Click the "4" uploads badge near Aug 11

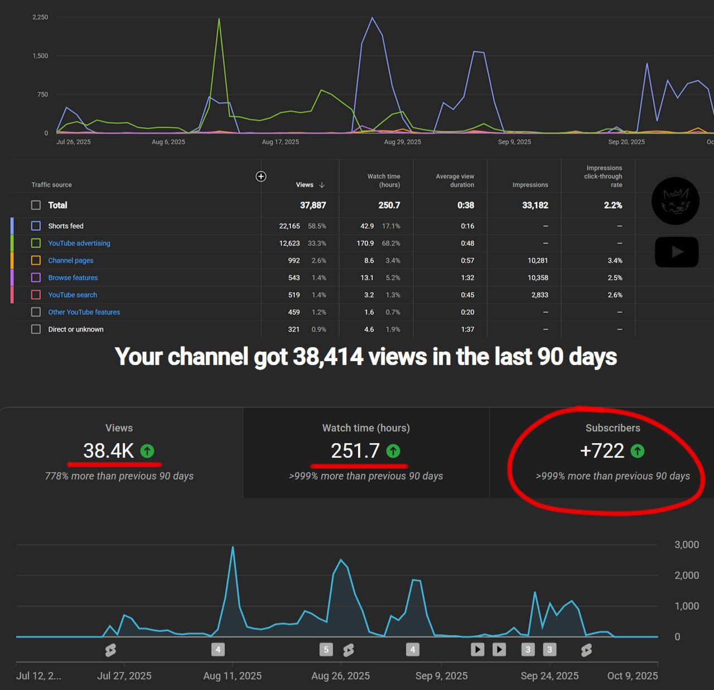(218, 650)
